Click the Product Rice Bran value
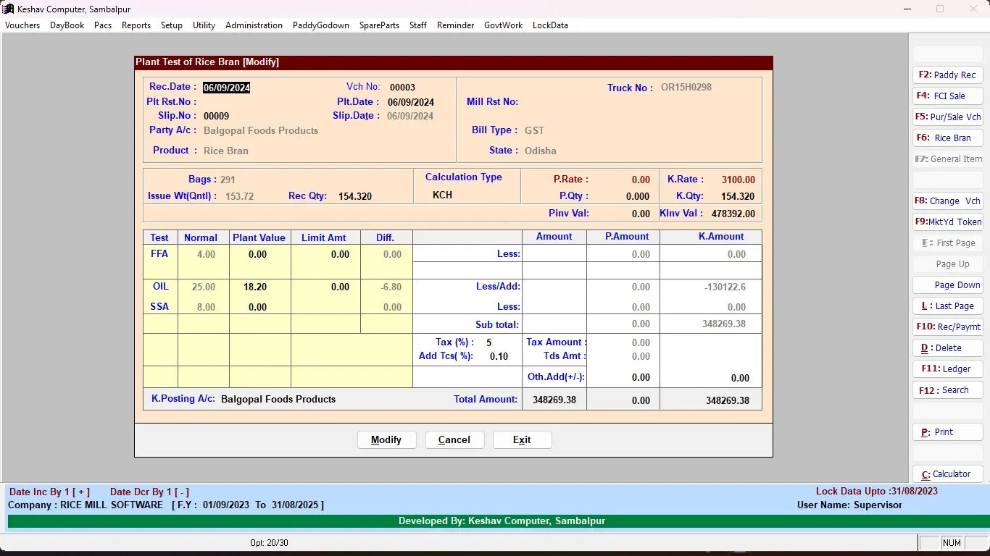The width and height of the screenshot is (990, 556). coord(226,151)
